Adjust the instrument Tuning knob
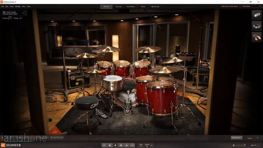263x148 pixels. pos(21,18)
